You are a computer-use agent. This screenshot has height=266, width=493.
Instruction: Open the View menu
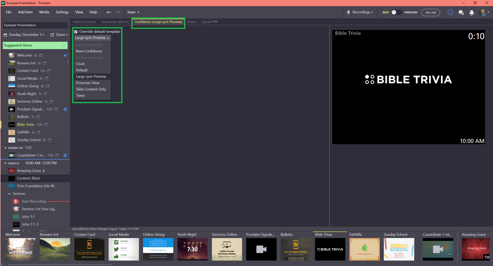[x=79, y=12]
